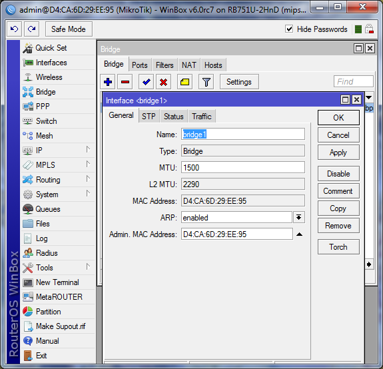383x369 pixels.
Task: Open the Manual
Action: [58, 341]
